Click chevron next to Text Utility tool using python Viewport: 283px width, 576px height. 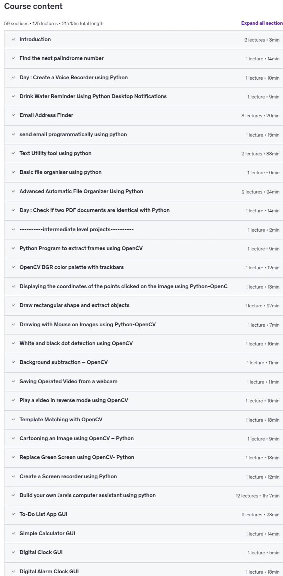(x=13, y=153)
